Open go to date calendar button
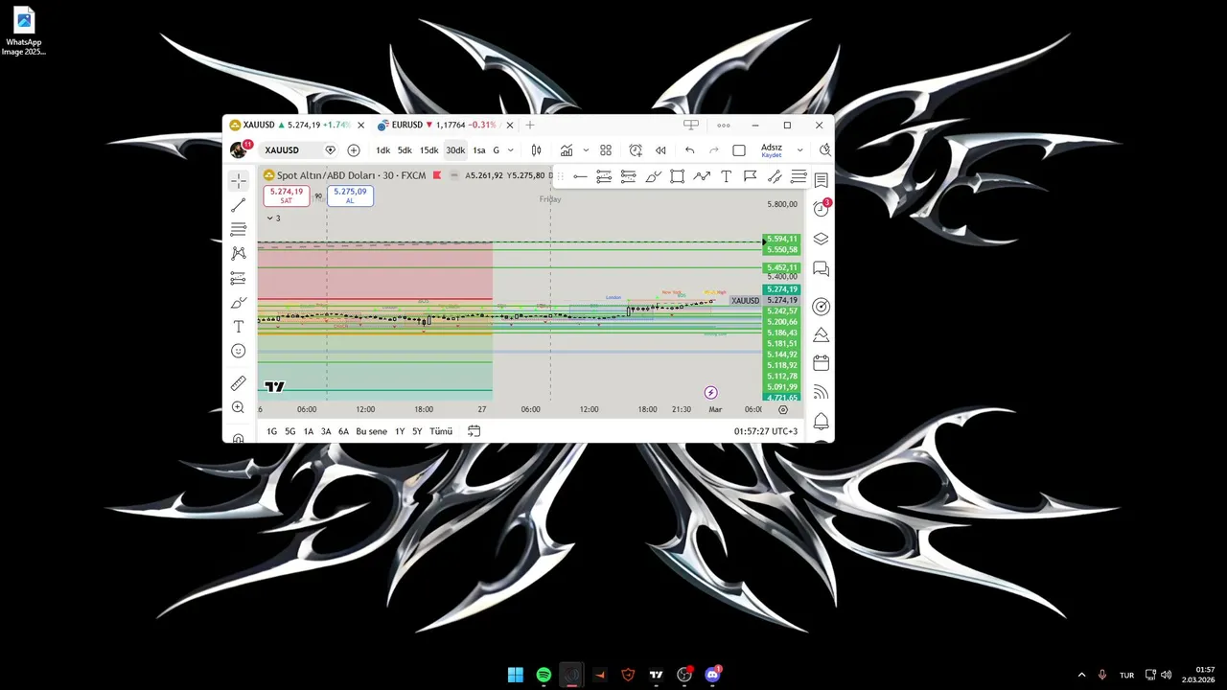1227x690 pixels. point(474,431)
